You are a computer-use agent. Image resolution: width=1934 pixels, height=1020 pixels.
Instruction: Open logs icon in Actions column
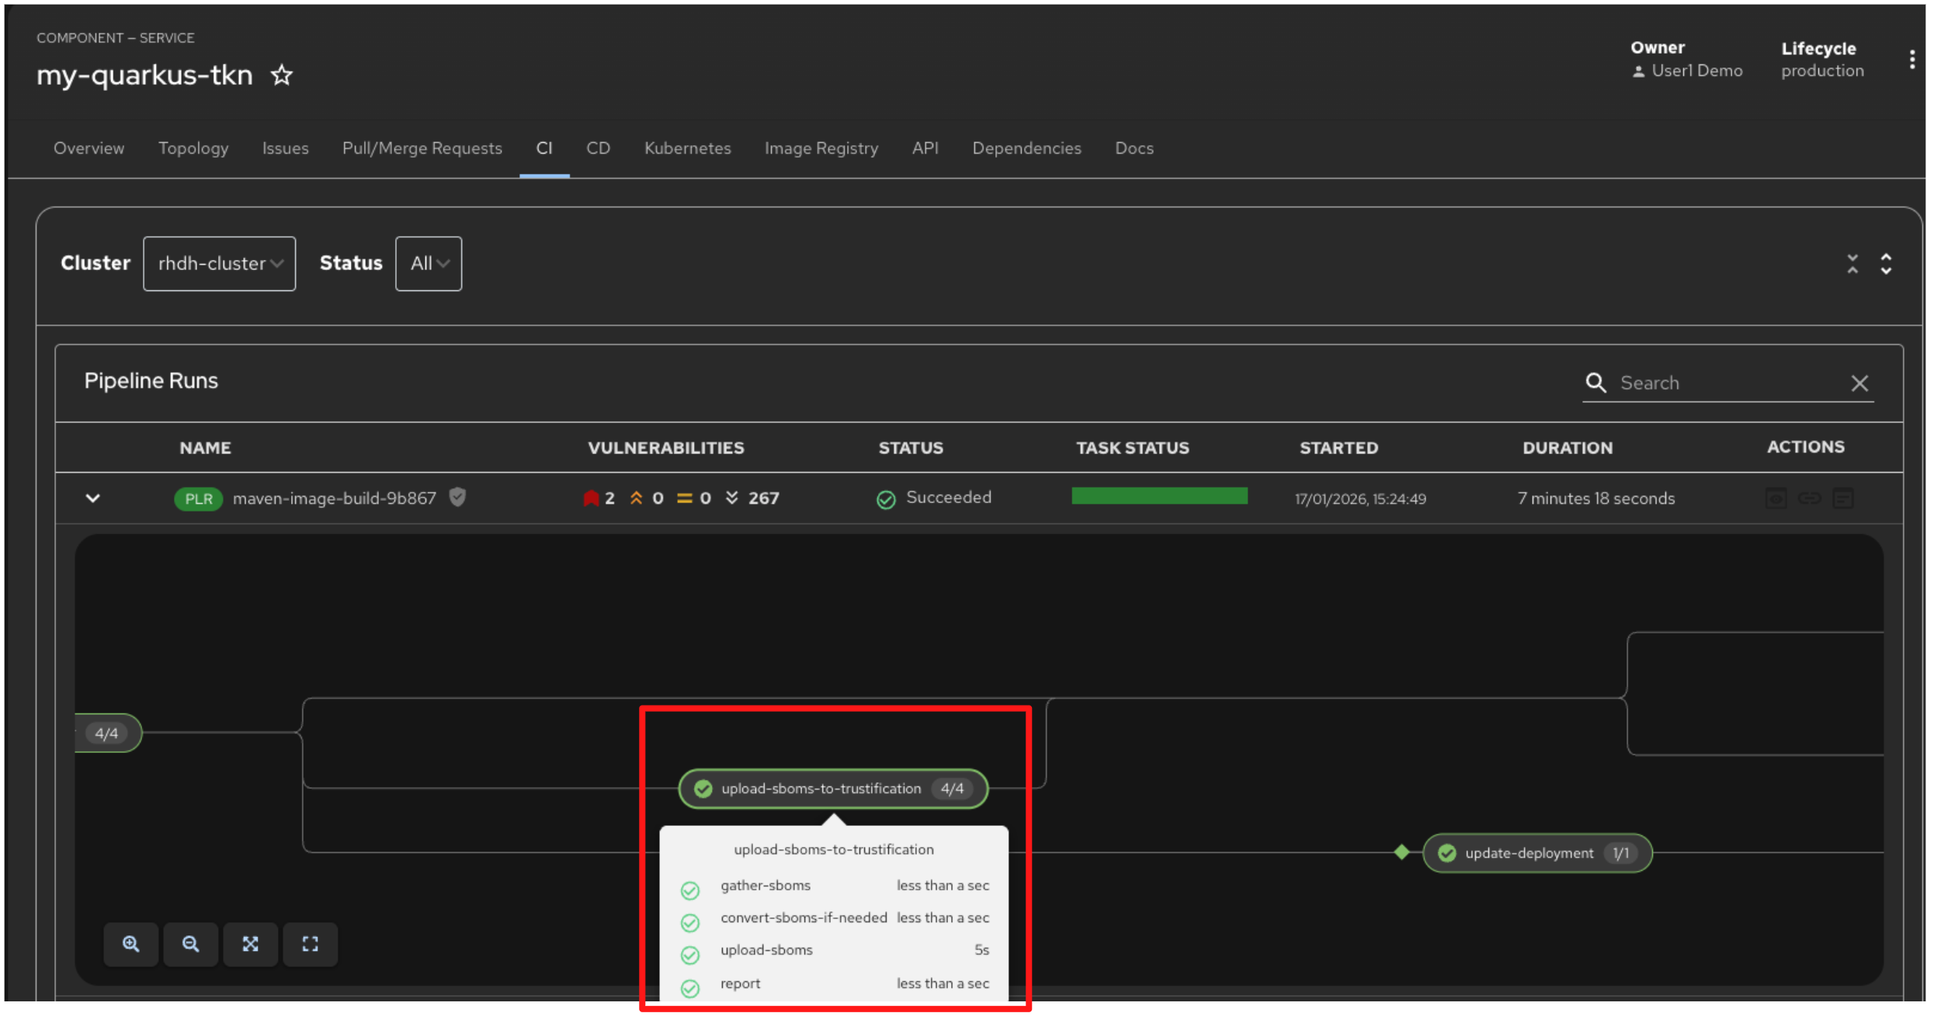pos(1842,498)
